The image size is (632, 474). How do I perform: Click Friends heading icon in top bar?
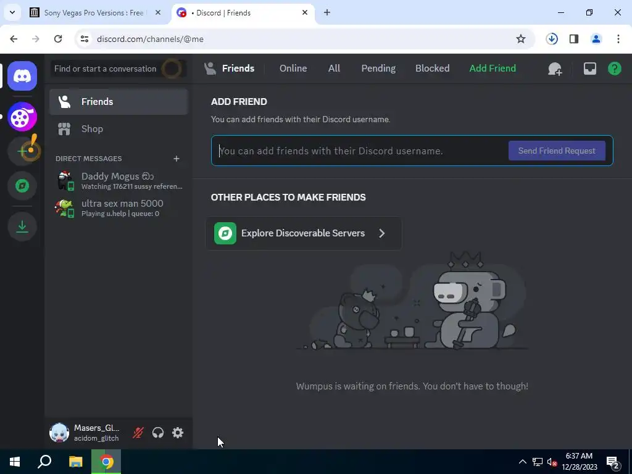[x=210, y=69]
